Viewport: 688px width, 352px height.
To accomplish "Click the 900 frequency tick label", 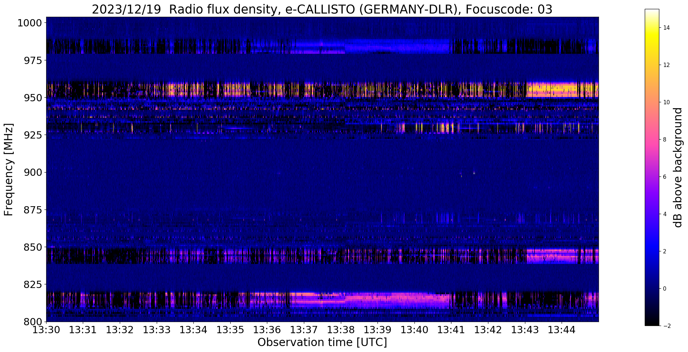I will (x=33, y=172).
